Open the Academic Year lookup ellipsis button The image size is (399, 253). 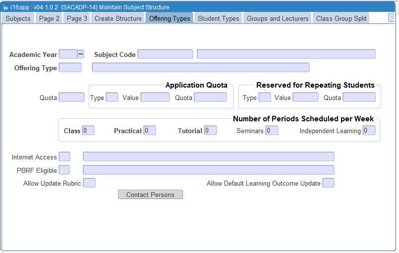(81, 54)
